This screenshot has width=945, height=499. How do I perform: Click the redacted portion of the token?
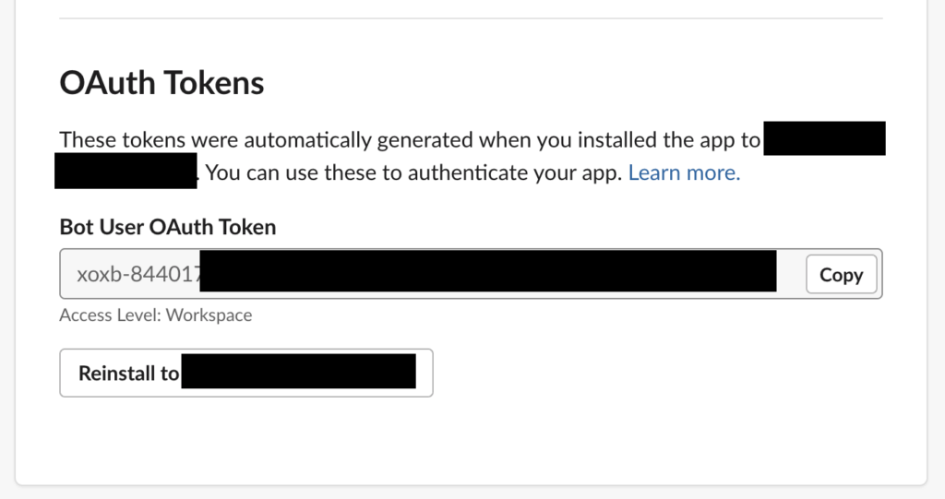coord(488,271)
